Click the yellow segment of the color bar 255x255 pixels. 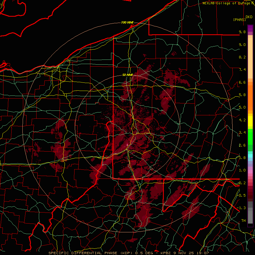pos(250,121)
